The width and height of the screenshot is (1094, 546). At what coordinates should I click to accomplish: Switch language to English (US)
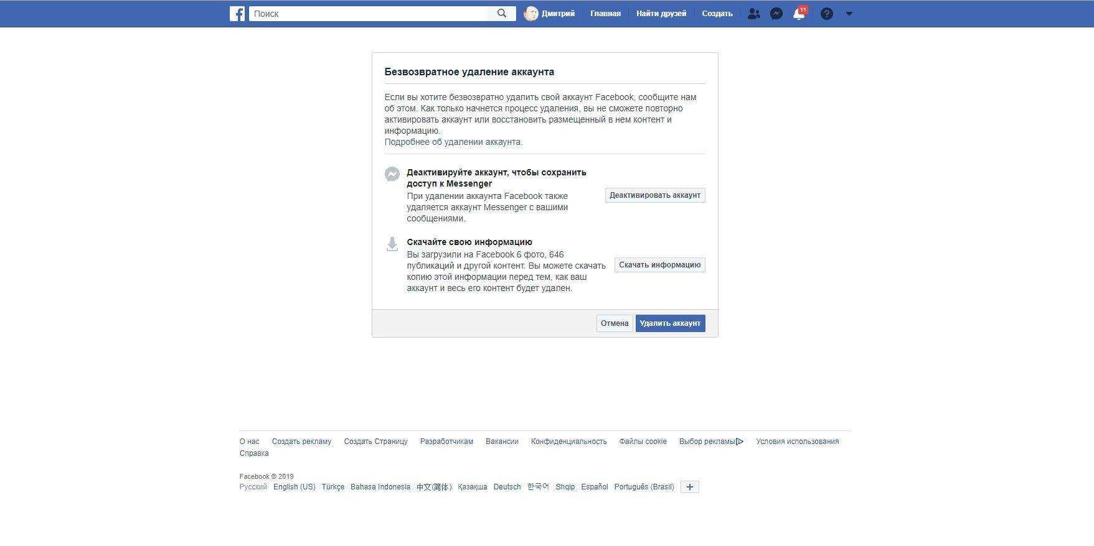point(295,487)
